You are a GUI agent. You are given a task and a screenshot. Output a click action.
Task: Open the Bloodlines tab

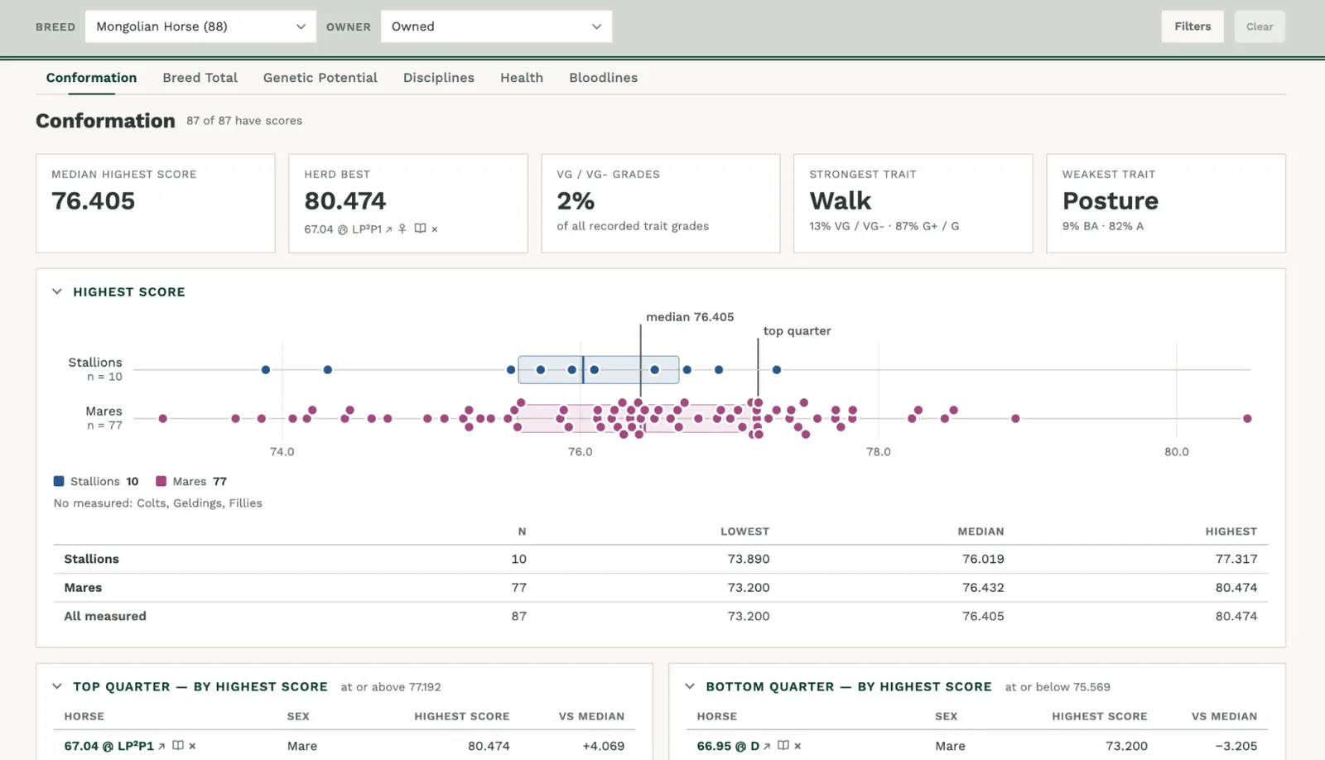tap(603, 78)
